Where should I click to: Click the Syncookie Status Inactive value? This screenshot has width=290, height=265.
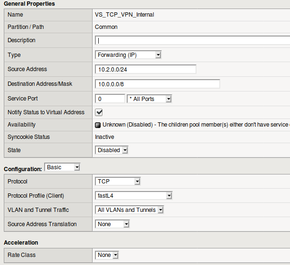(105, 137)
